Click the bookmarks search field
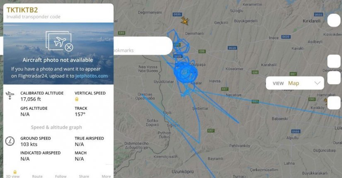 (143, 46)
